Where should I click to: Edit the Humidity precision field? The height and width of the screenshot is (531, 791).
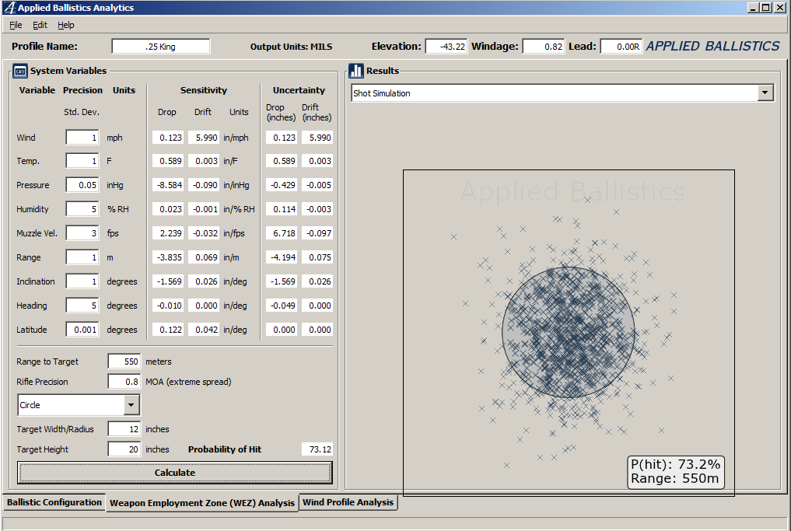point(82,209)
